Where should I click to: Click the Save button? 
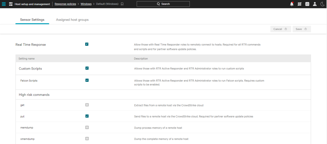(302, 29)
